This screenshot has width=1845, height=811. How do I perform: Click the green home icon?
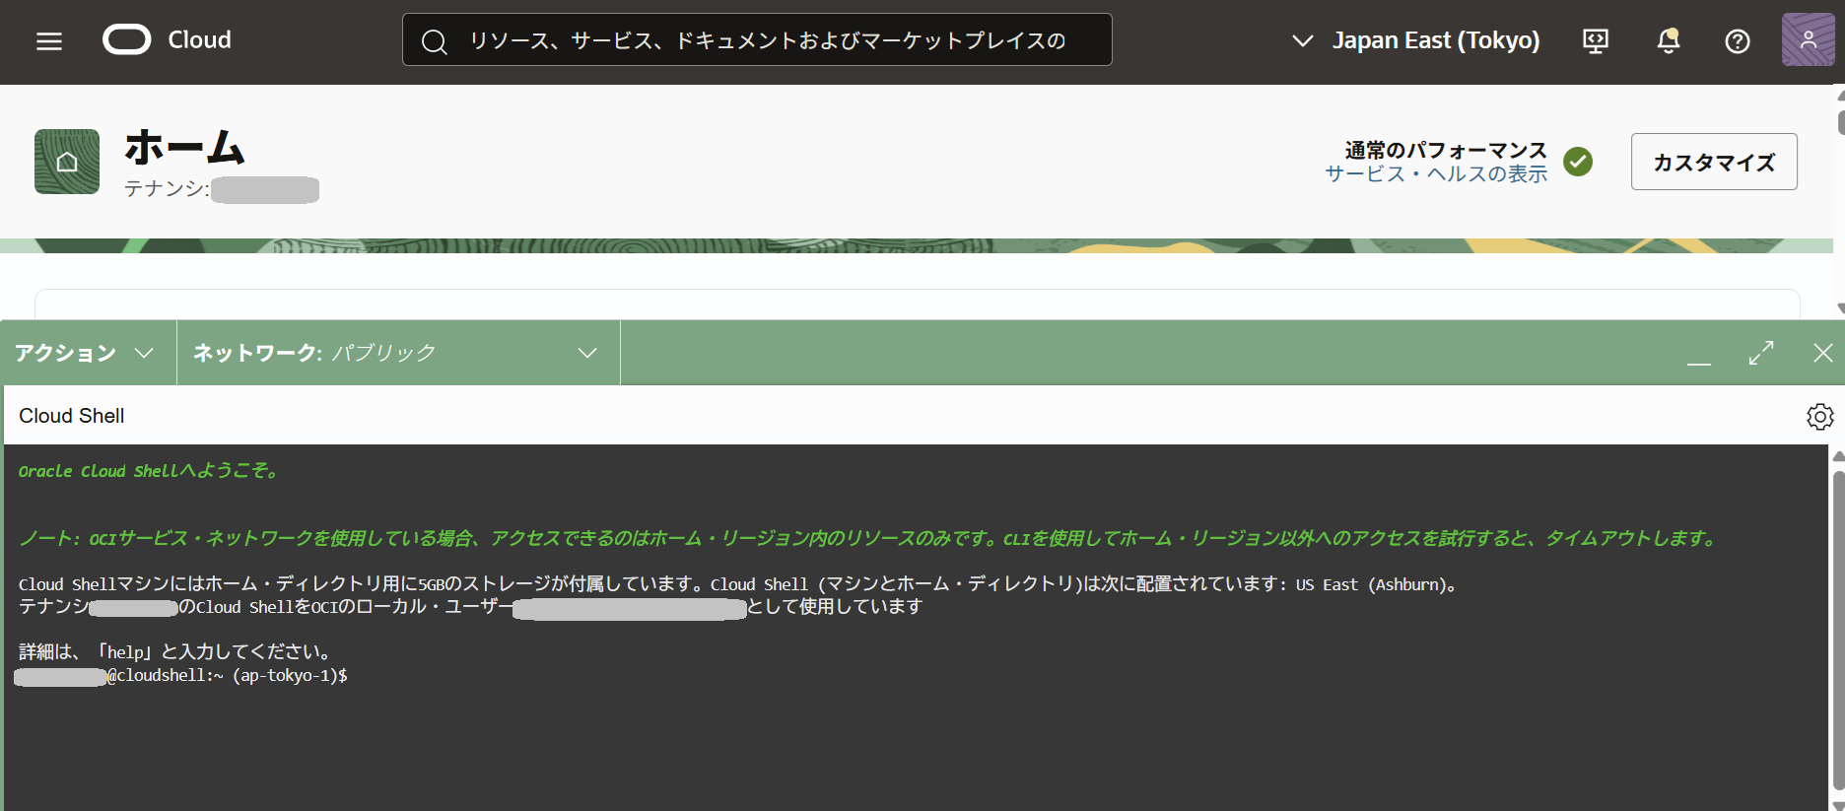pos(67,162)
